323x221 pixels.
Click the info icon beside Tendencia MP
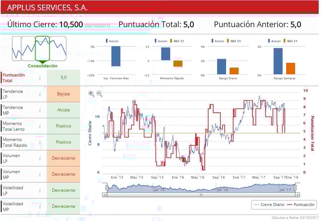click(40, 110)
